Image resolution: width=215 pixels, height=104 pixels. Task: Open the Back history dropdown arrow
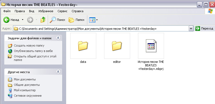(23, 20)
